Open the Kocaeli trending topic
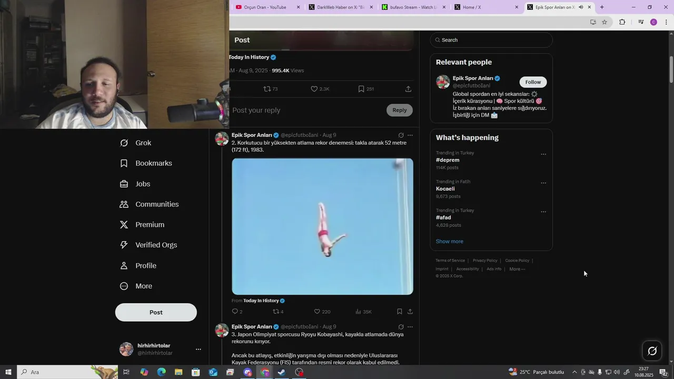Screen dimensions: 674x379 click(445, 189)
